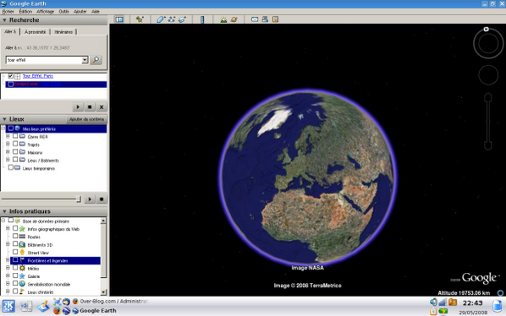Play the search results tour
506x316 pixels.
tap(78, 107)
